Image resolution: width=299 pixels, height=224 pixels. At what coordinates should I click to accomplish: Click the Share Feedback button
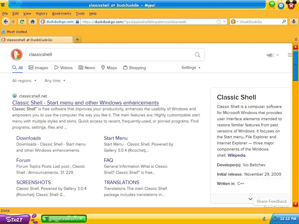point(272,201)
